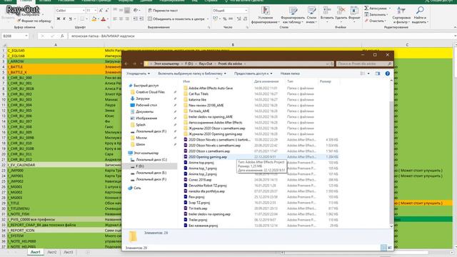Open the Clear dropdown in ribbon

click(375, 21)
